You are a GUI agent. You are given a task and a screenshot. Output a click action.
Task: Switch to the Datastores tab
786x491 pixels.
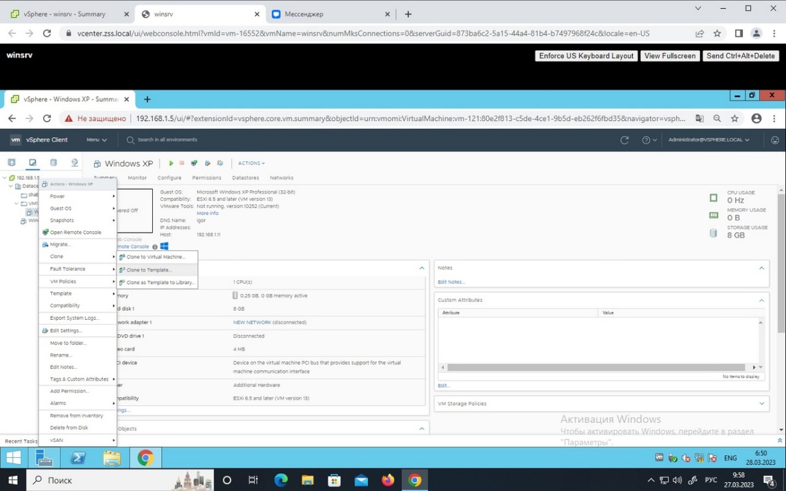coord(245,178)
